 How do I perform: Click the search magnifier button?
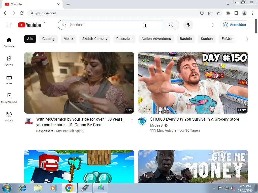171,25
